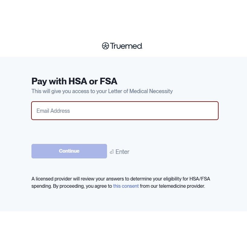Click the Truemed circular person logo icon

[x=105, y=46]
